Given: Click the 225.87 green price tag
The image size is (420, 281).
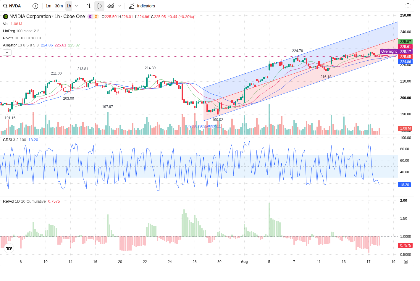Looking at the screenshot, I should click(406, 42).
